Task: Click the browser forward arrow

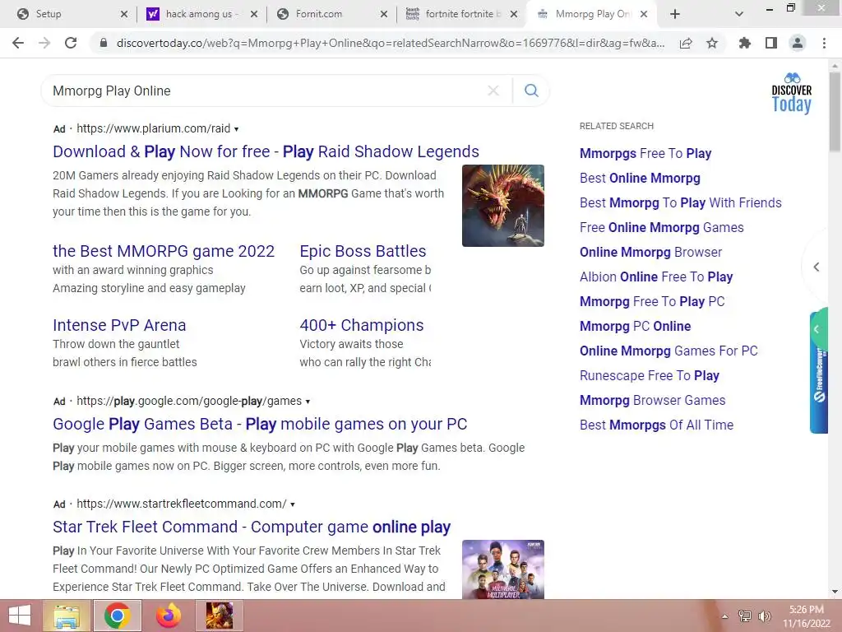Action: click(x=44, y=43)
